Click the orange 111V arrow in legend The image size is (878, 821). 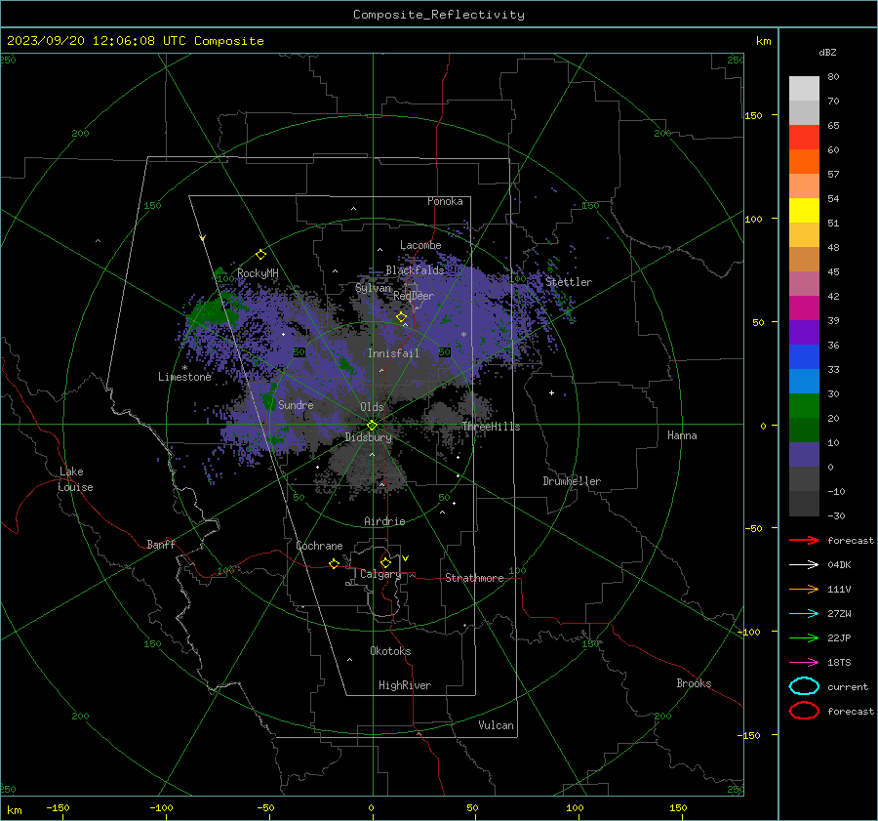[x=805, y=589]
